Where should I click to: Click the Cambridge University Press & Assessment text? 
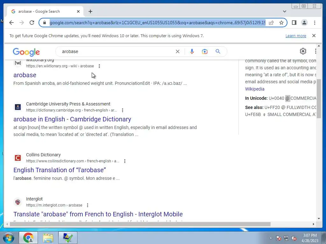pos(68,104)
